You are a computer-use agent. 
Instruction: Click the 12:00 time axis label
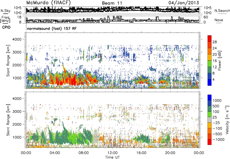tap(112, 153)
